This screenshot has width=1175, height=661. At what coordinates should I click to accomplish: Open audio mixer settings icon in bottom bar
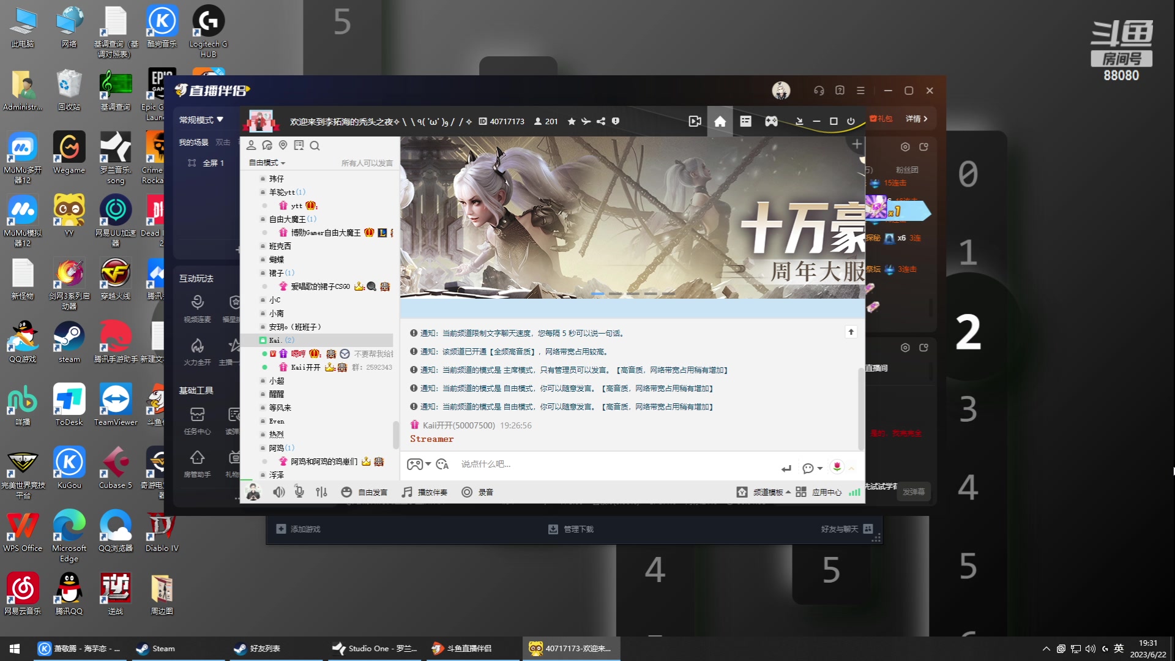point(321,492)
